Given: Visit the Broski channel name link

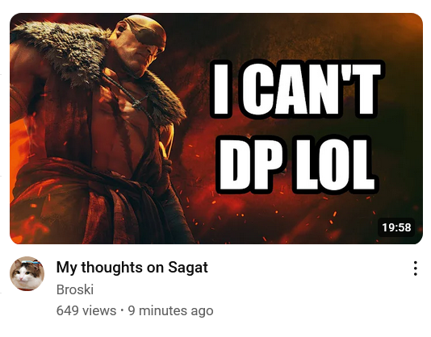Looking at the screenshot, I should (75, 289).
